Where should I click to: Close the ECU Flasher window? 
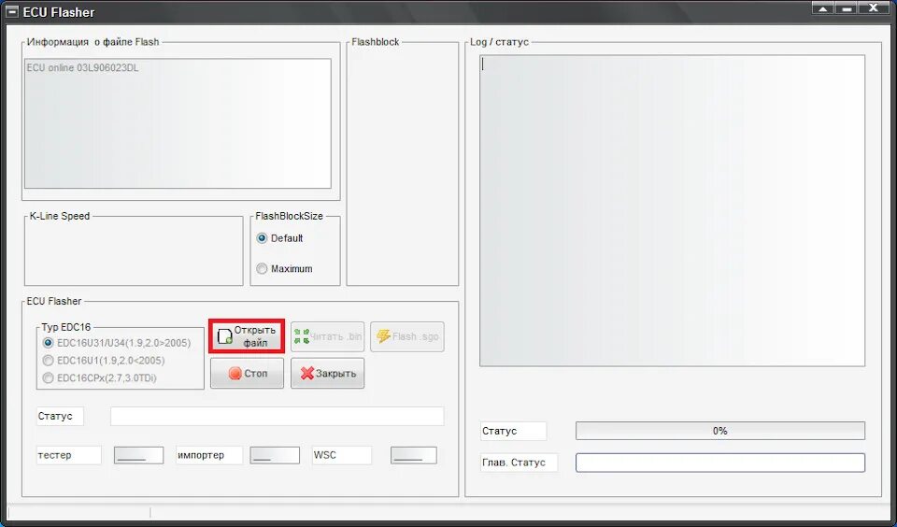(874, 8)
